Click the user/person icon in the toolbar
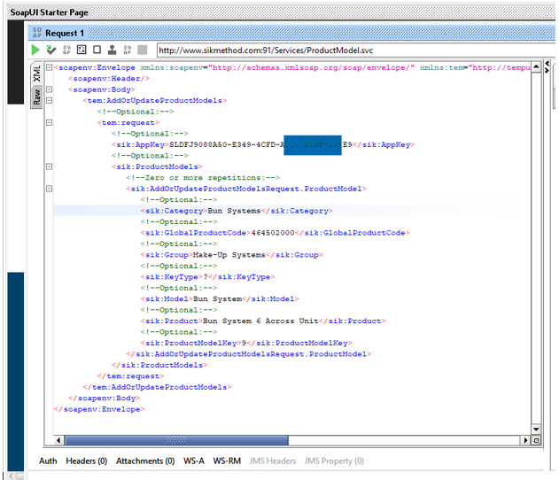 tap(113, 50)
